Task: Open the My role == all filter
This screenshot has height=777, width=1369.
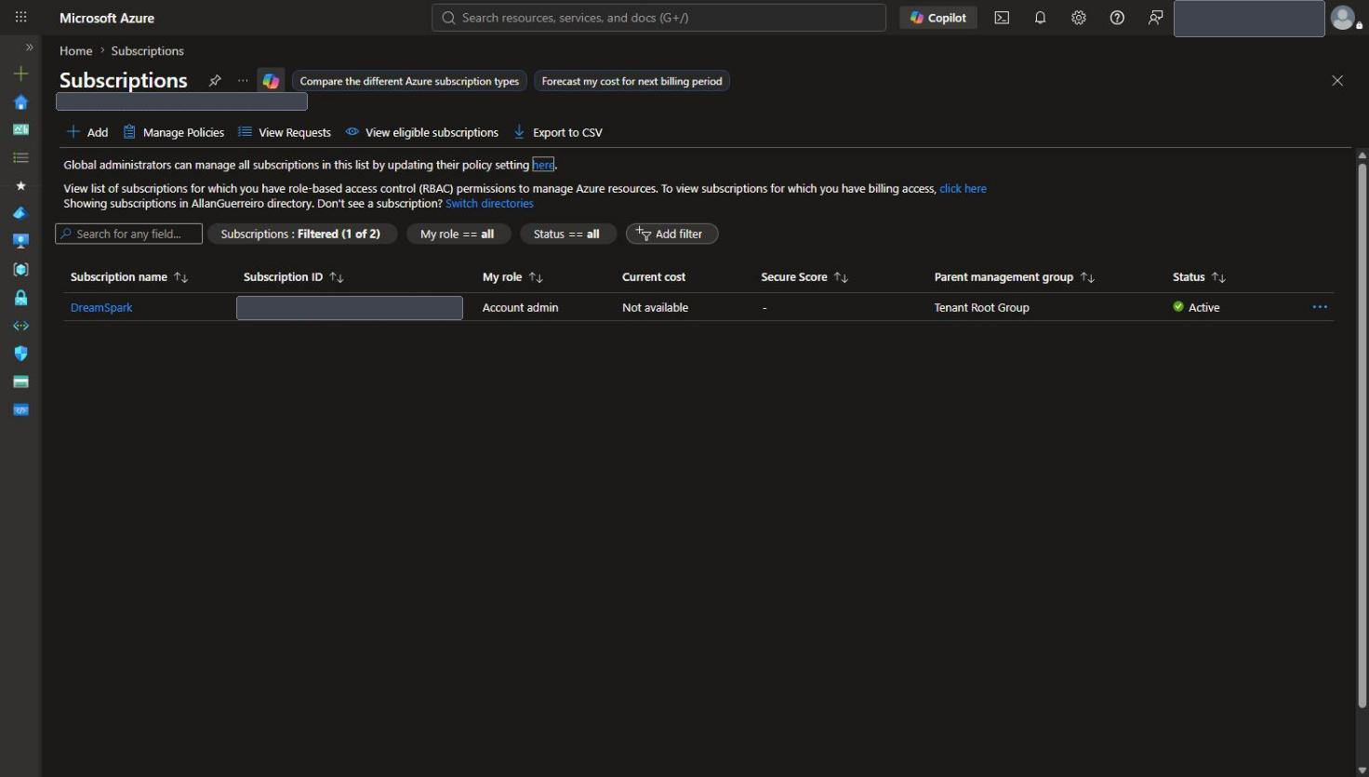Action: [x=458, y=234]
